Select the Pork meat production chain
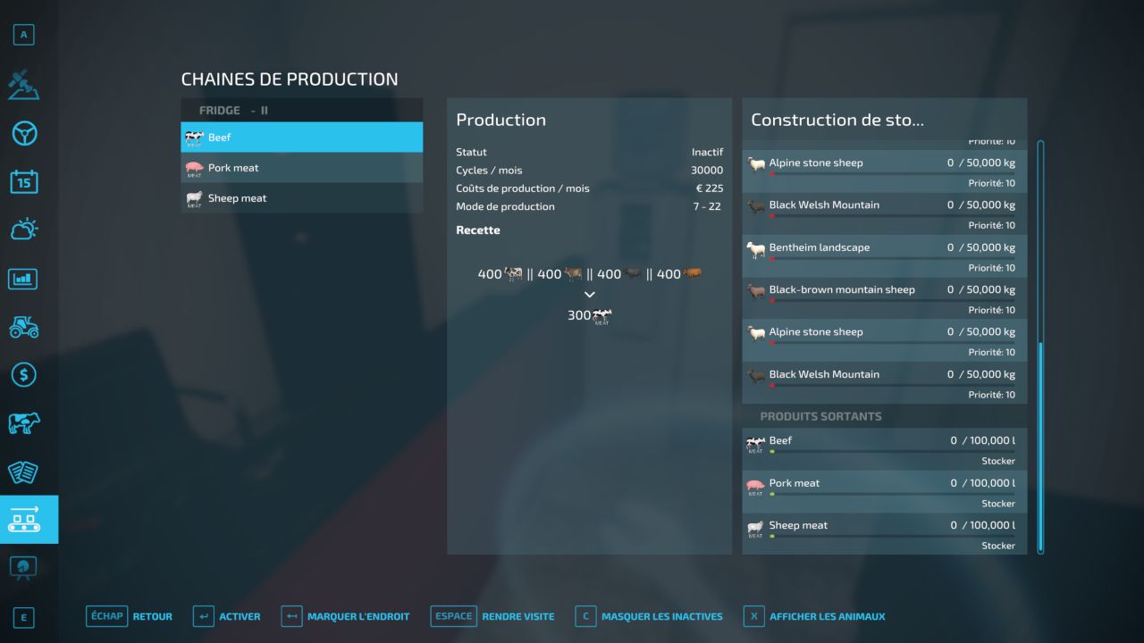This screenshot has height=643, width=1144. tap(302, 168)
